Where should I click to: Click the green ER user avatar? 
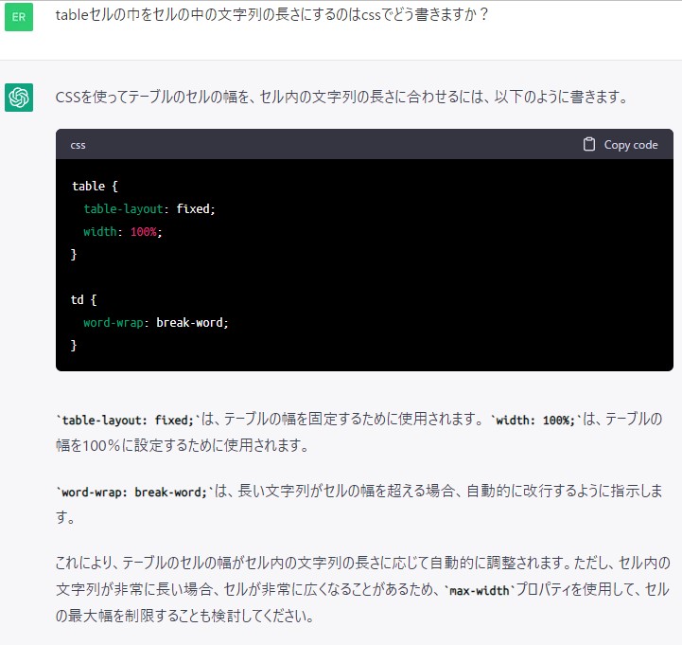point(19,17)
